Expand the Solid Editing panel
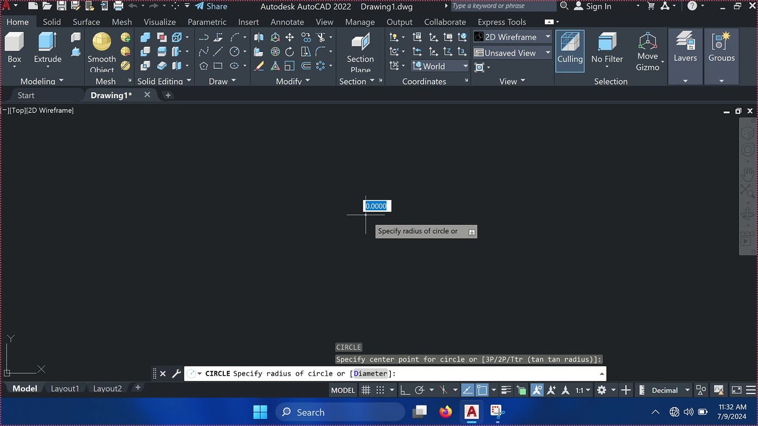This screenshot has height=426, width=758. (164, 81)
